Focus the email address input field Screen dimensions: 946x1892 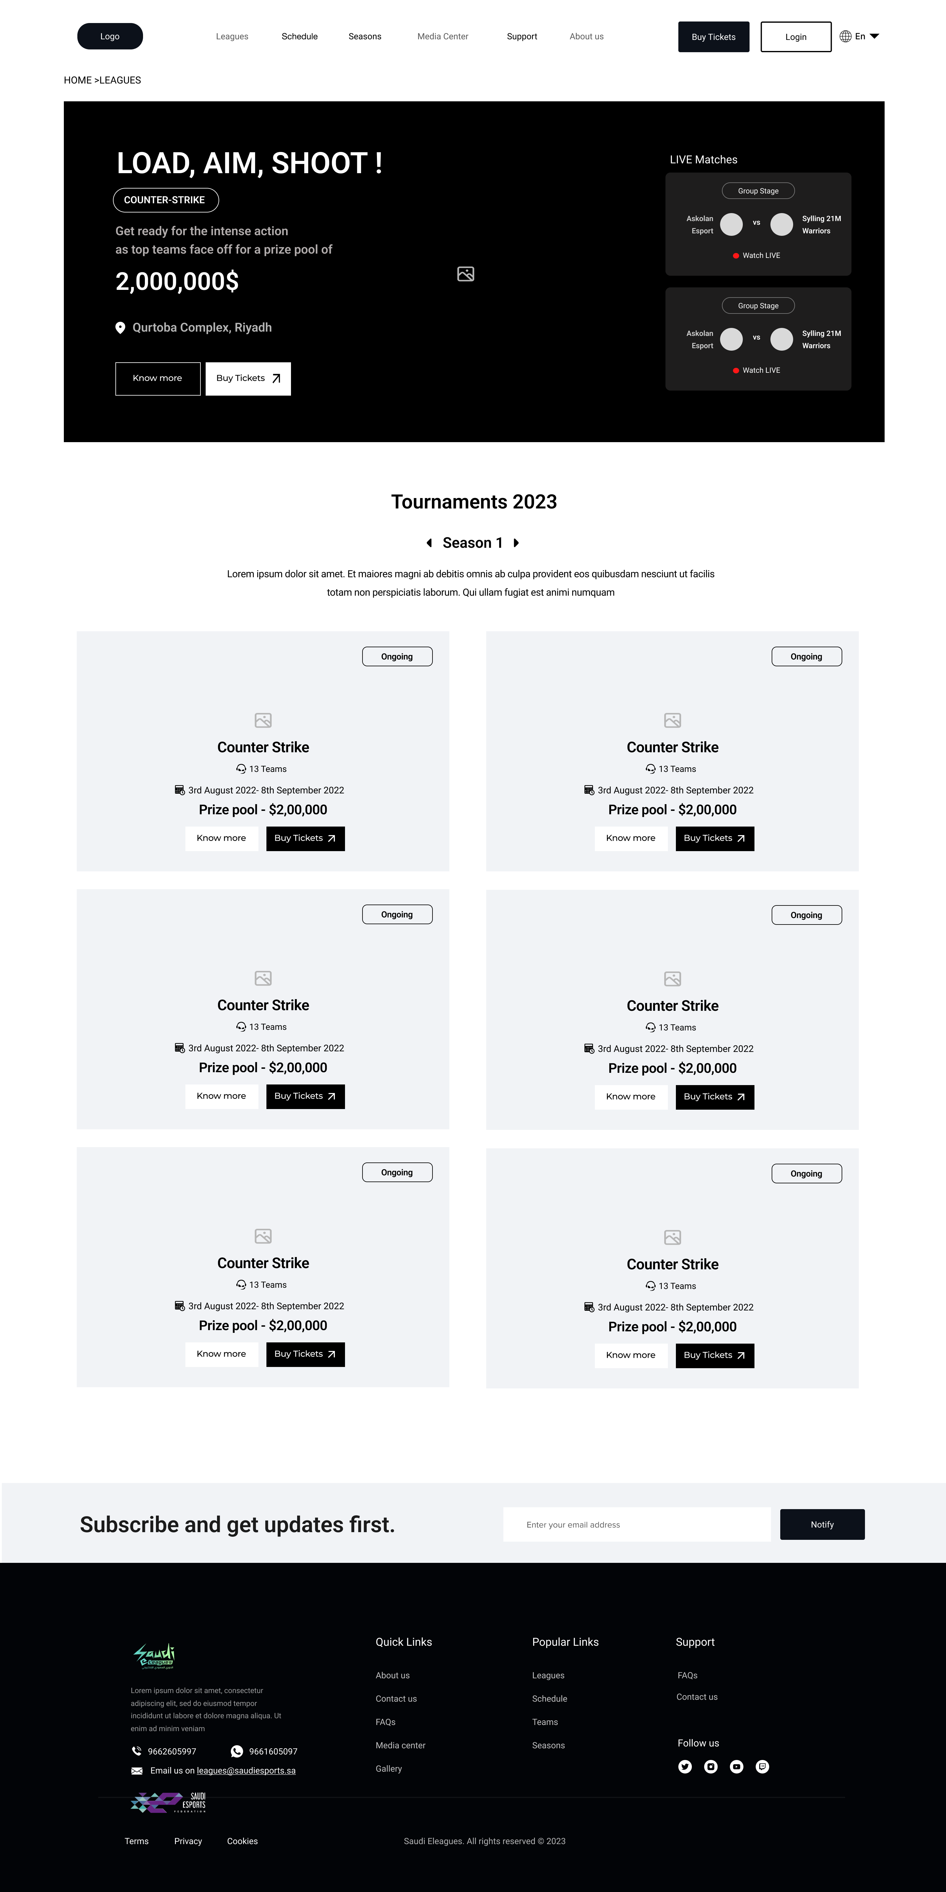click(637, 1525)
